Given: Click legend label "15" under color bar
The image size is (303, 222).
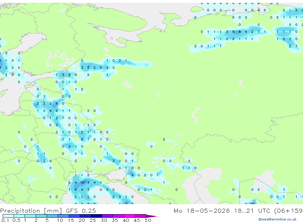Looking at the screenshot, I should (x=71, y=220).
